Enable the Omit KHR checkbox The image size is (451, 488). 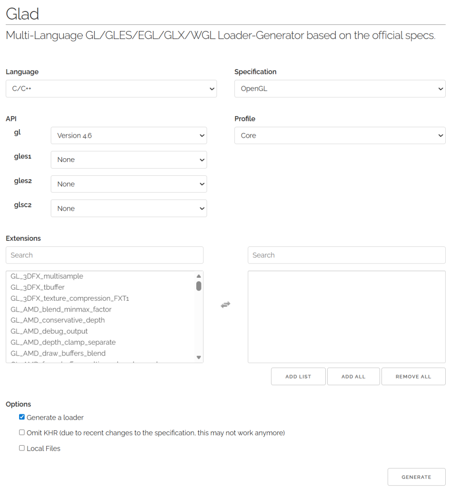[22, 433]
